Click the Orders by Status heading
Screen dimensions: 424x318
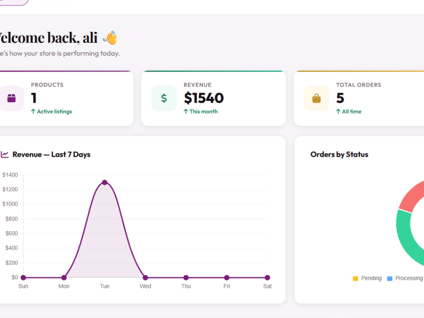point(339,154)
